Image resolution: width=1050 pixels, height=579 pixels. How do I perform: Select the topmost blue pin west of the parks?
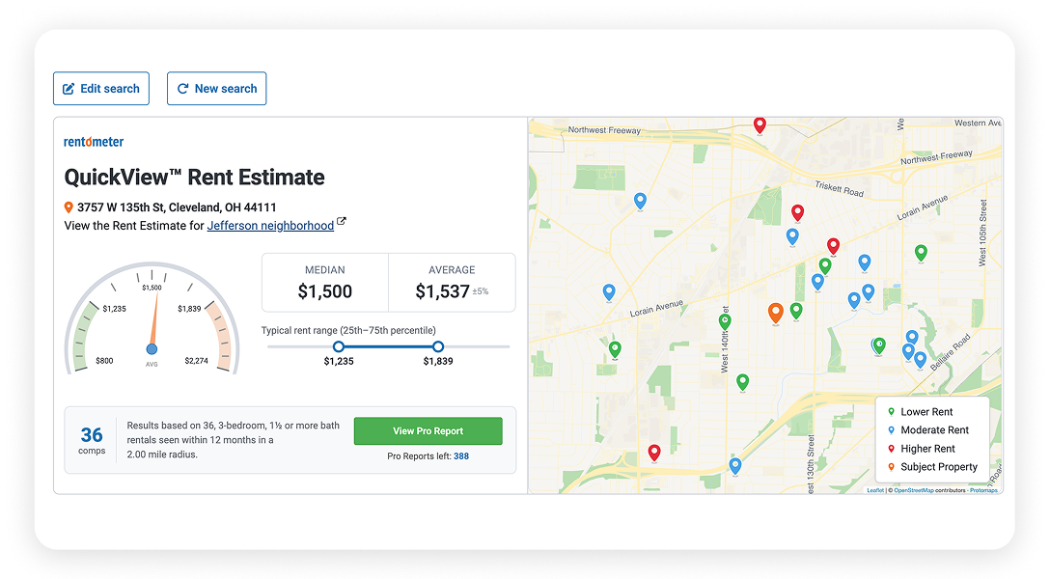click(640, 200)
